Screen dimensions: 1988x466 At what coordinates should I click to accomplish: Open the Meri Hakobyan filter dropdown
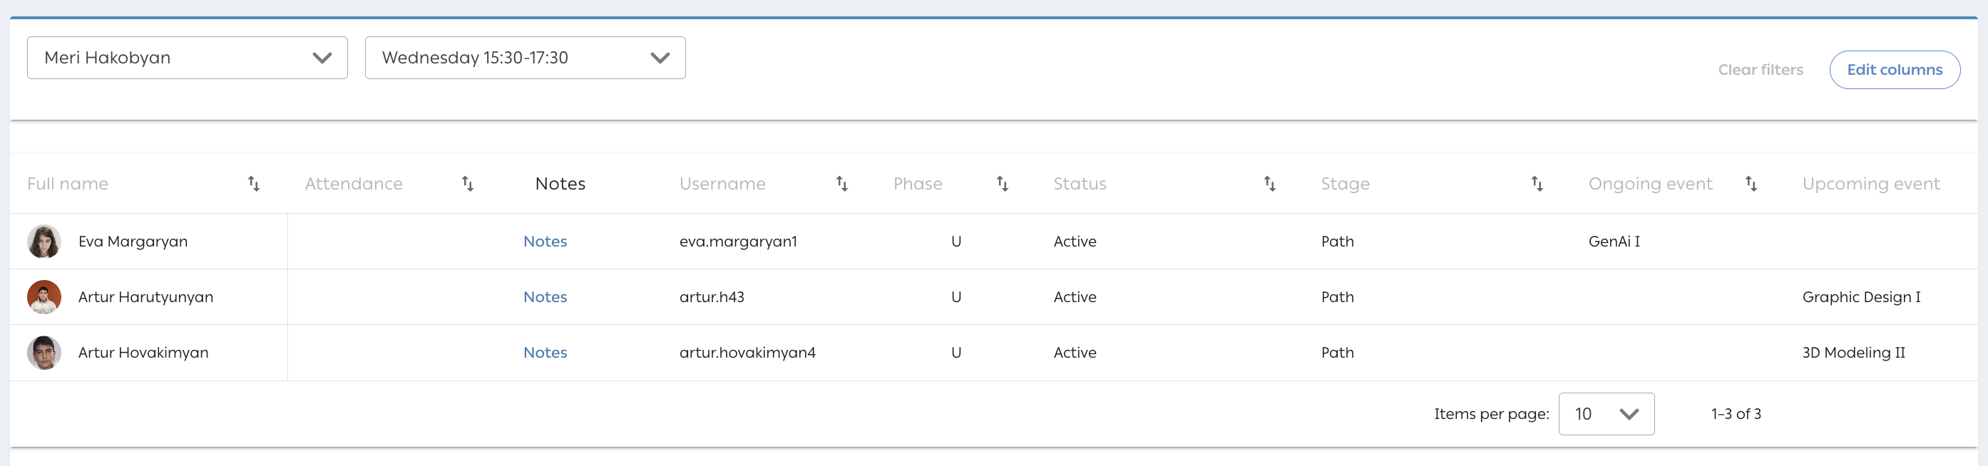[x=188, y=58]
